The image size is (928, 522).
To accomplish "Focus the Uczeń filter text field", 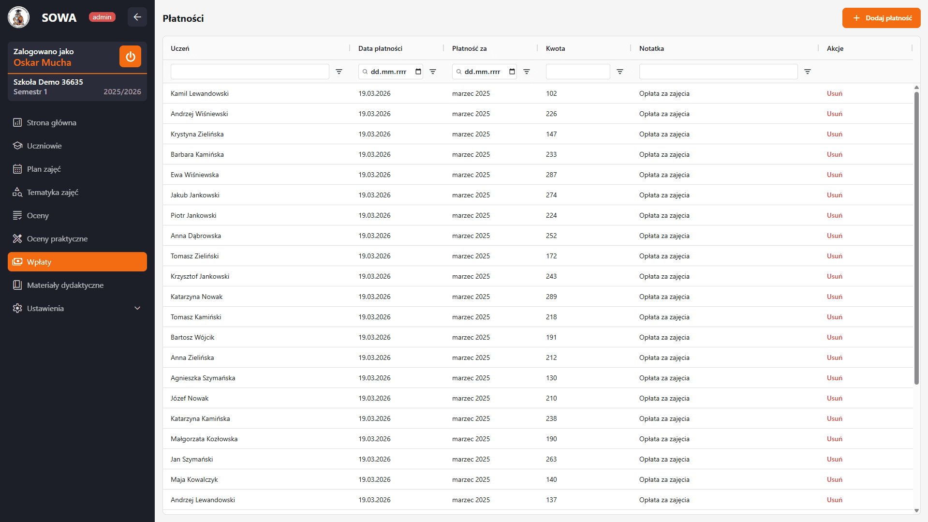I will [250, 72].
